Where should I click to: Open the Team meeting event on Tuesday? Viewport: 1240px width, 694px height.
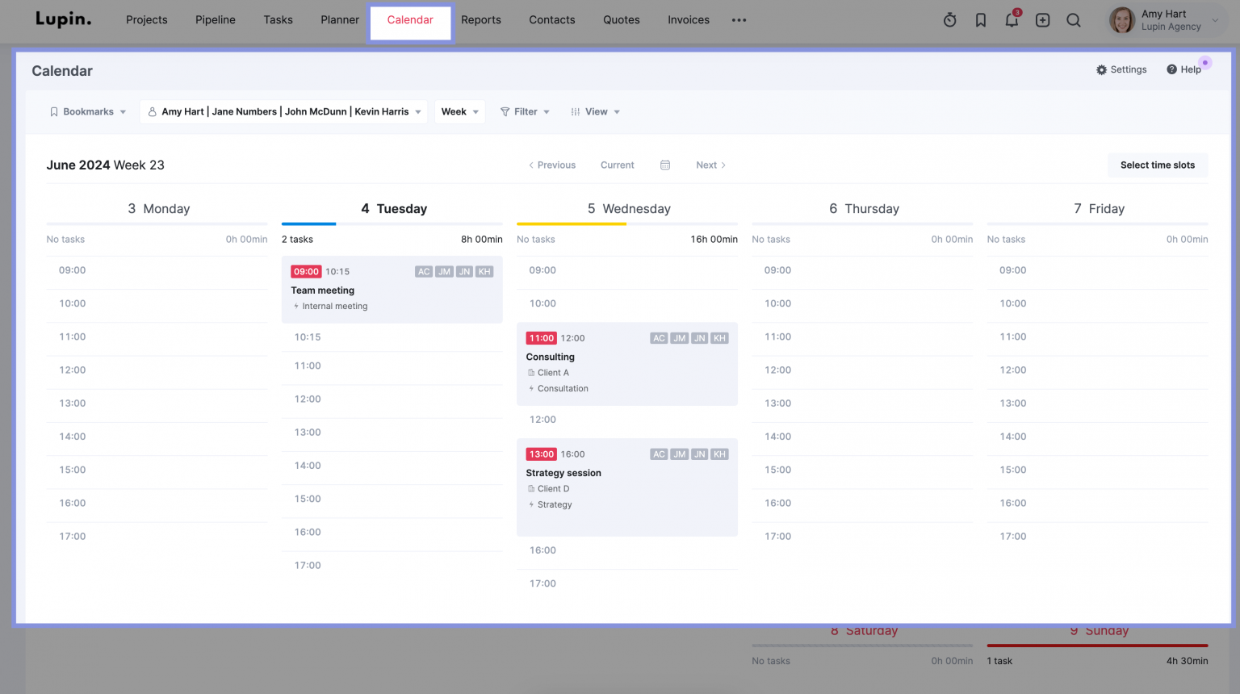pyautogui.click(x=392, y=290)
